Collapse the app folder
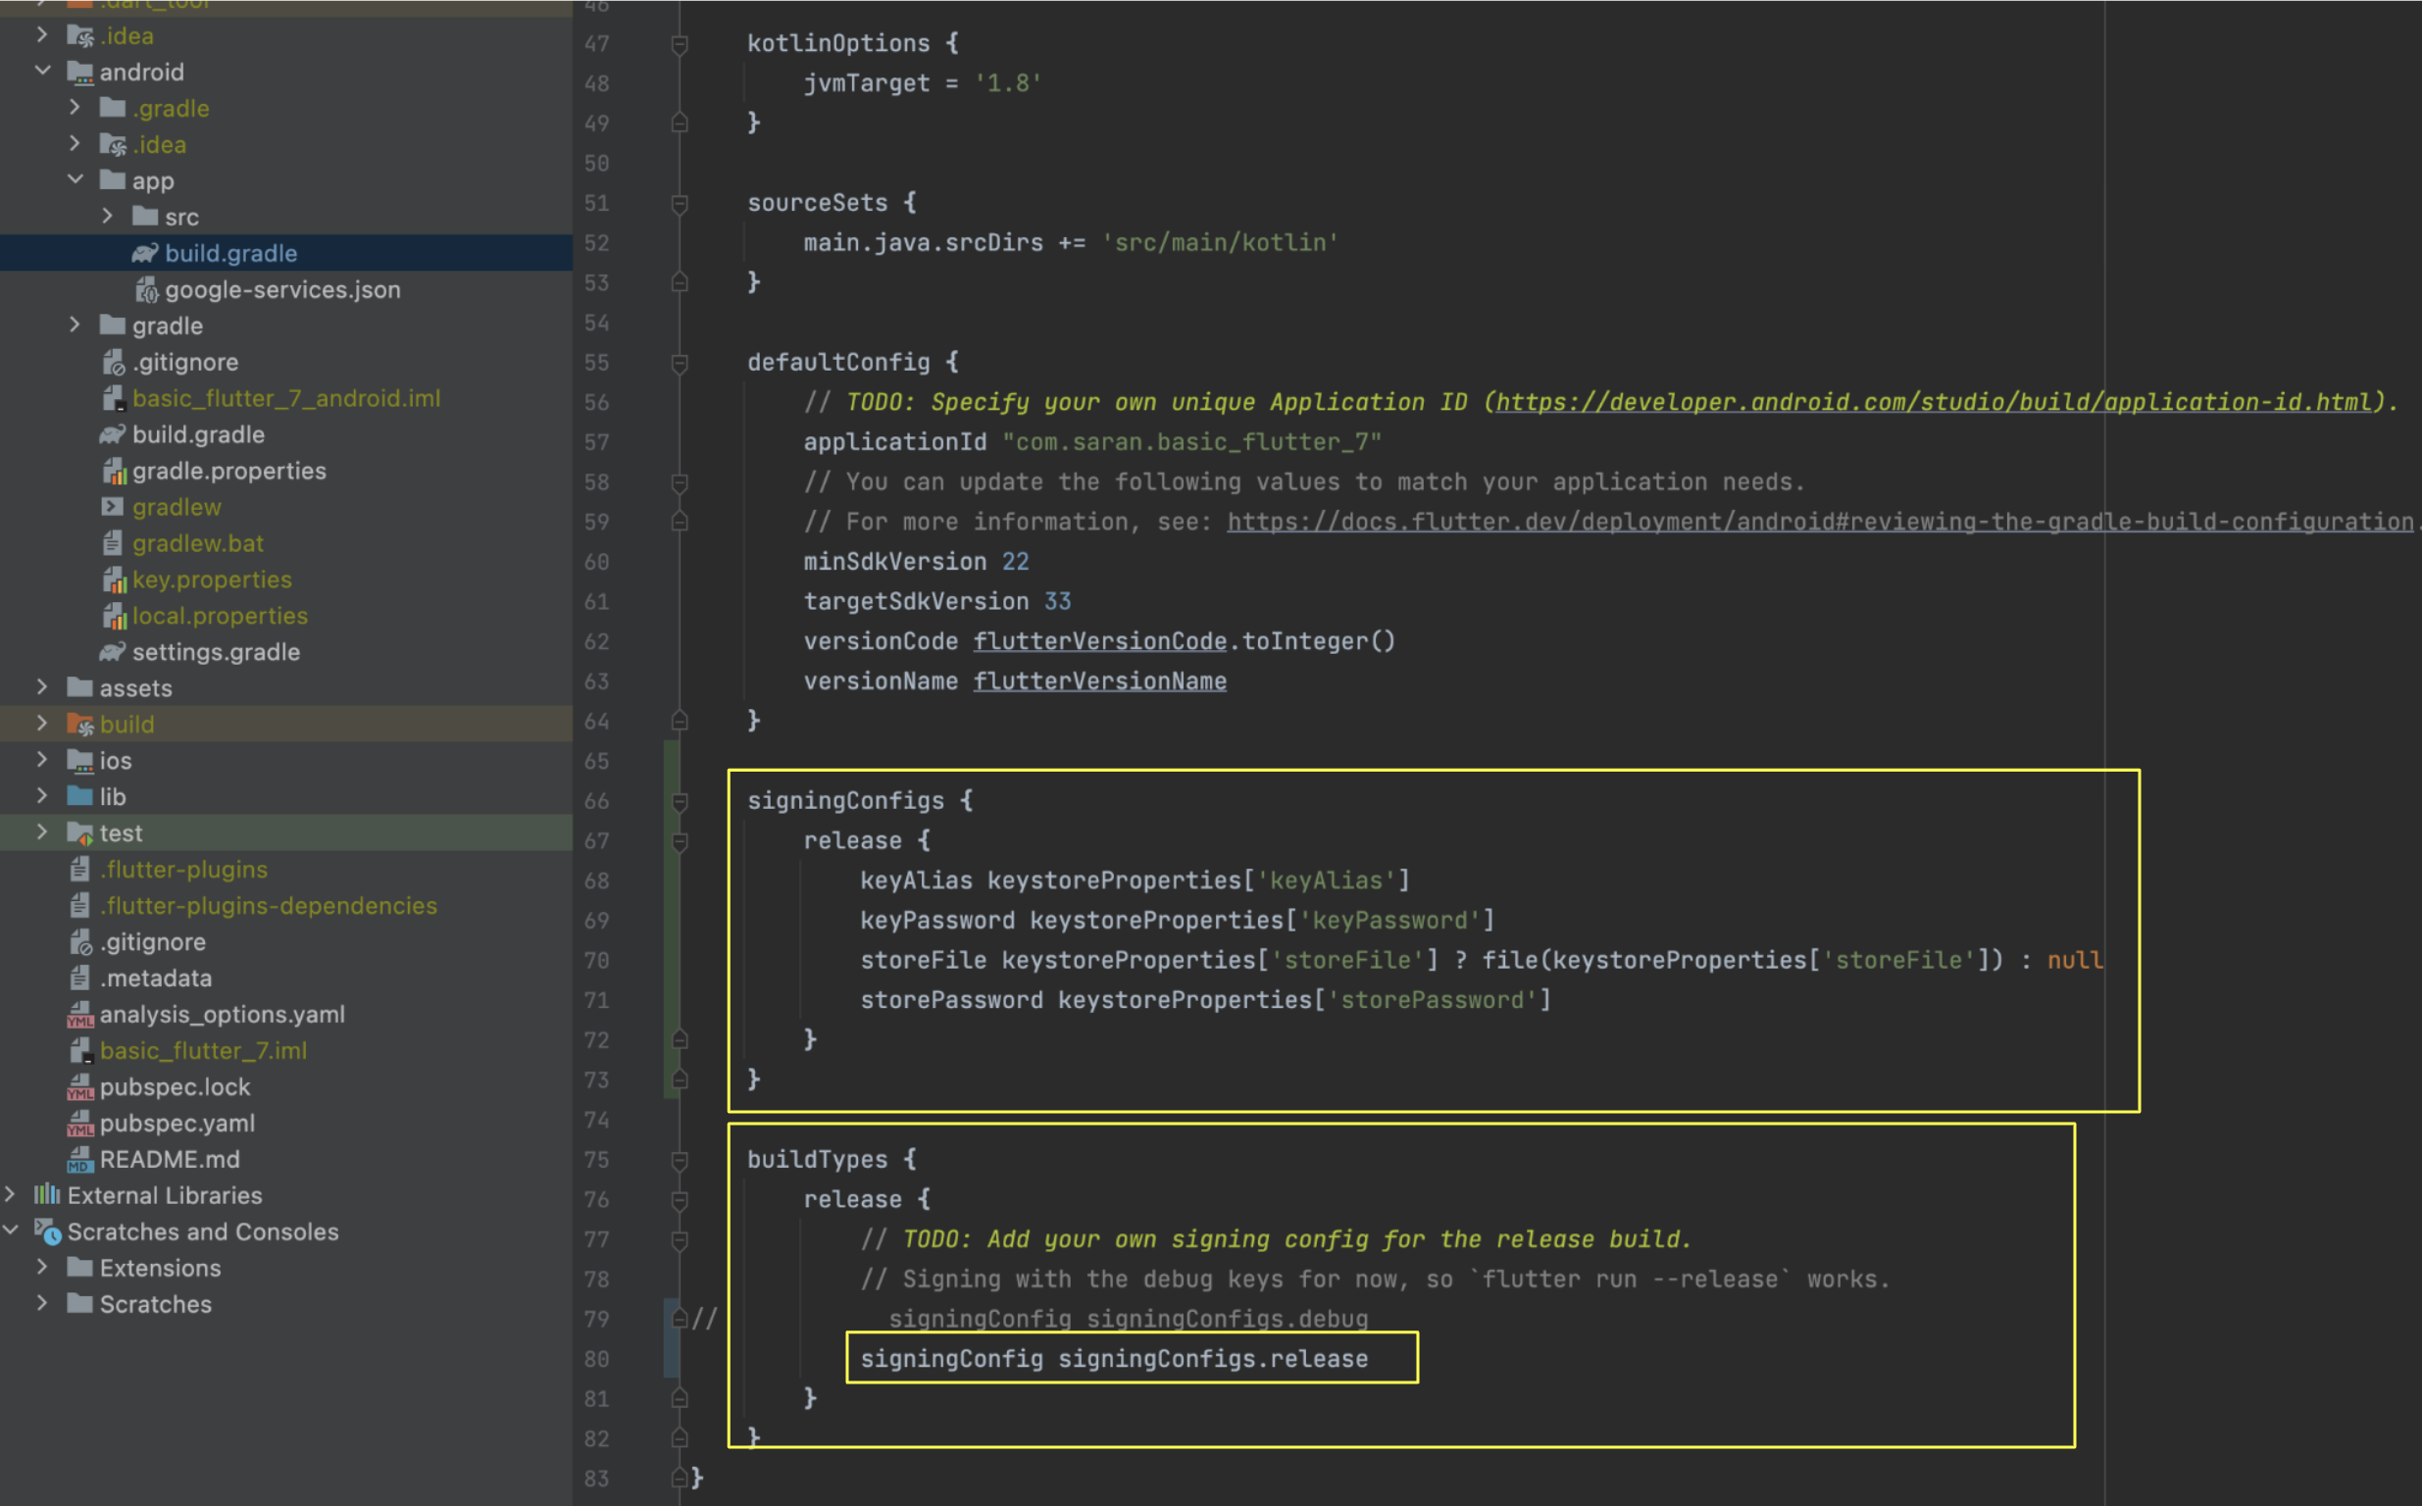Viewport: 2422px width, 1506px height. click(x=76, y=180)
